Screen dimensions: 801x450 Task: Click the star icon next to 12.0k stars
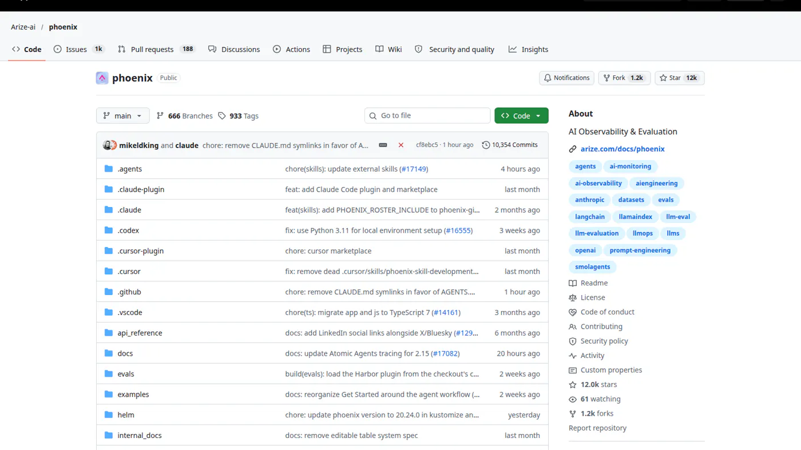(573, 385)
